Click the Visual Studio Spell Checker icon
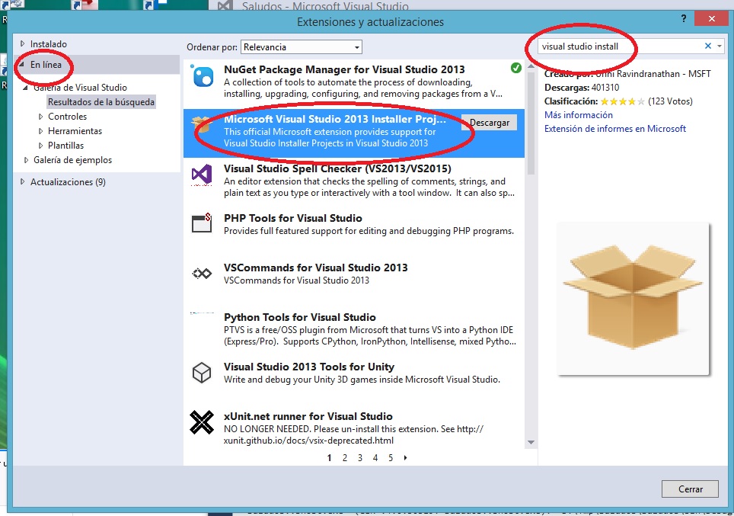734x516 pixels. click(202, 175)
